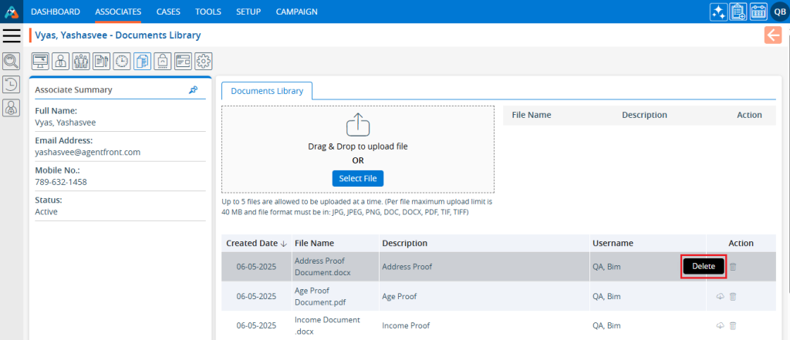This screenshot has width=790, height=340.
Task: Download the Age Proof Document.pdf file
Action: (720, 296)
